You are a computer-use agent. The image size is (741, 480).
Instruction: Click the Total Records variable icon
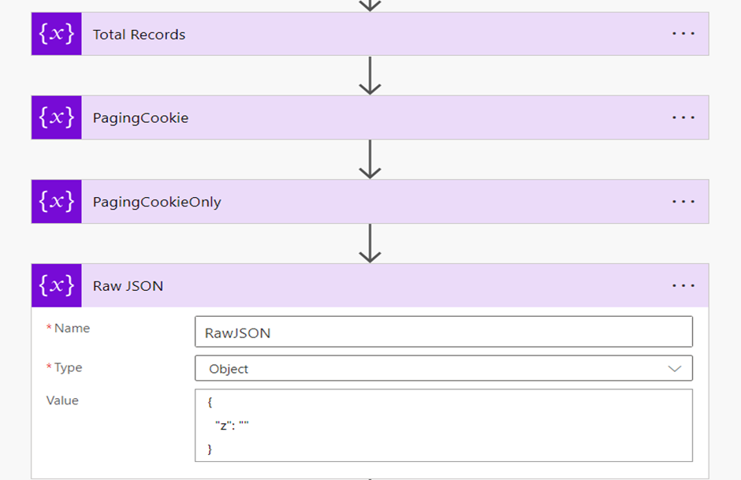pos(56,34)
